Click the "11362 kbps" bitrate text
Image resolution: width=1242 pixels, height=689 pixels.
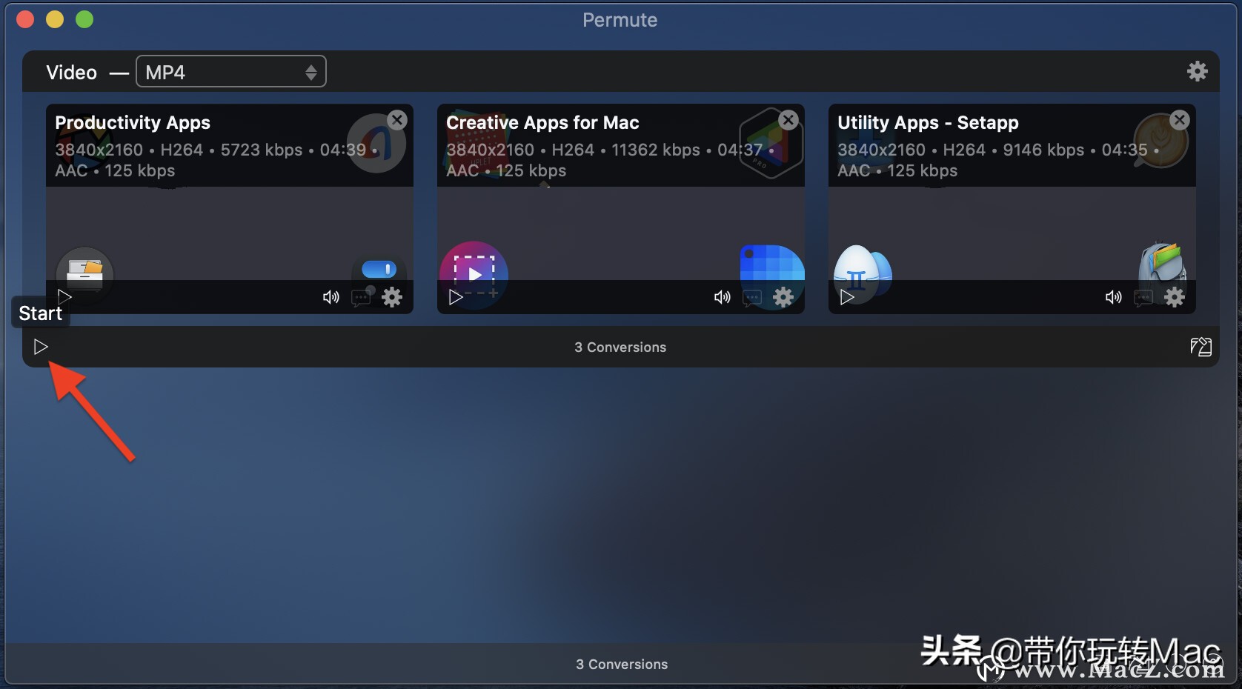[x=656, y=150]
